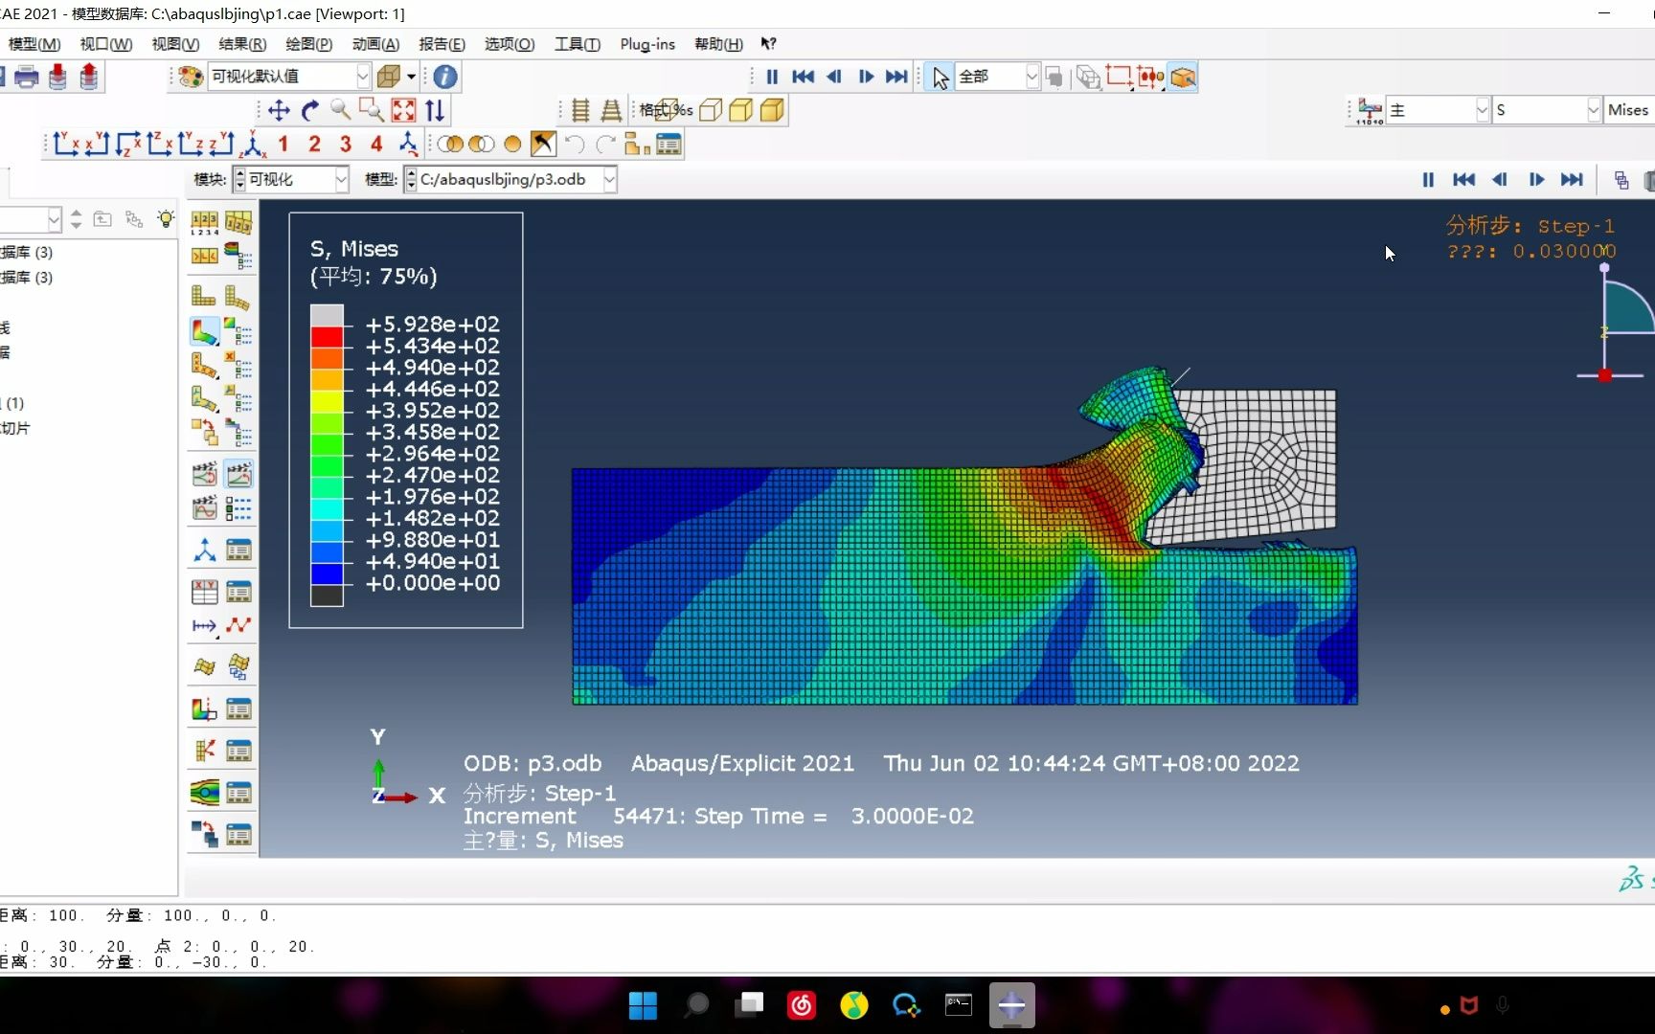Screen dimensions: 1655x1034
Task: Apply view preset number 1
Action: point(283,144)
